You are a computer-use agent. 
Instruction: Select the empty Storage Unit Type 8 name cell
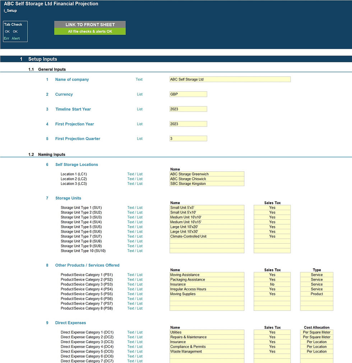207,241
